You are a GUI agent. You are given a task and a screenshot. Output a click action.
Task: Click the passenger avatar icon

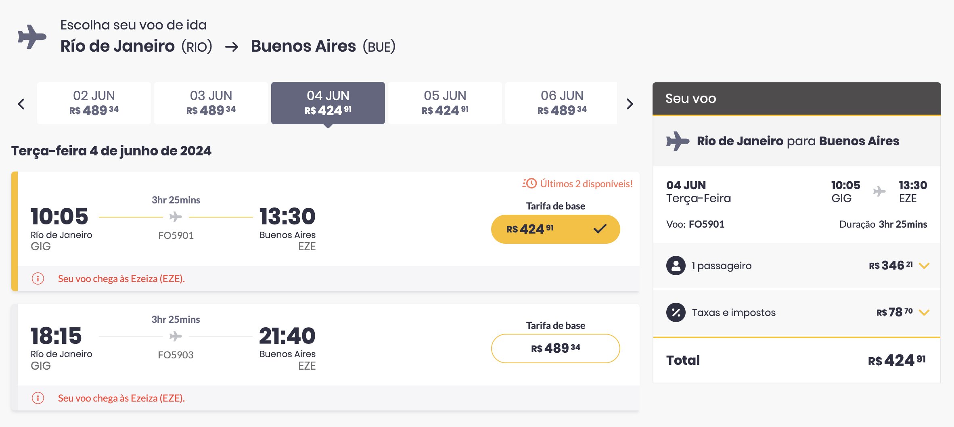click(676, 266)
